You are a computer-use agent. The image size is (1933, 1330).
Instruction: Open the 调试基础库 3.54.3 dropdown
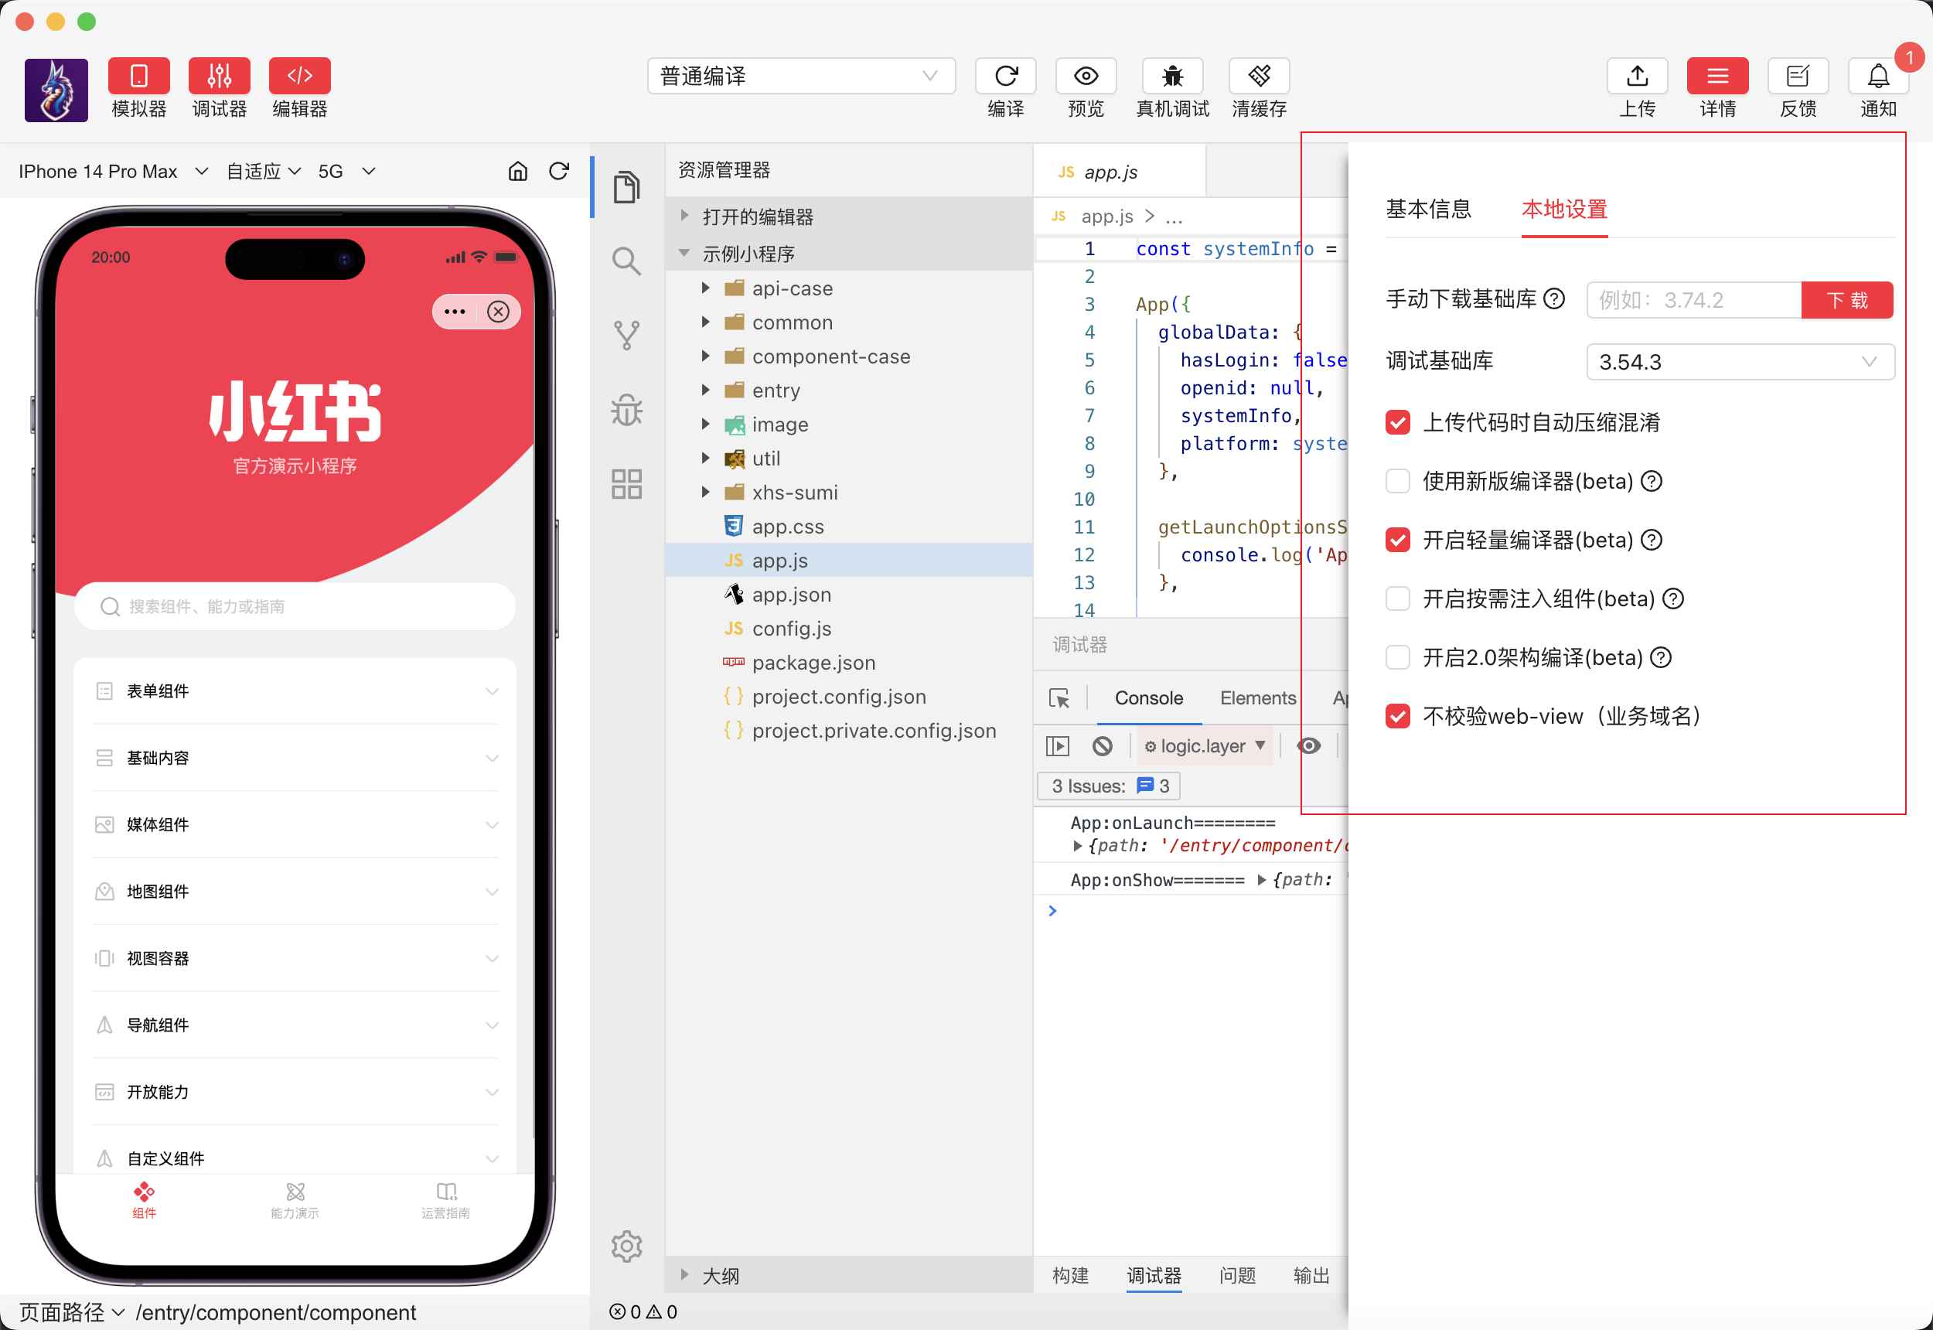1740,362
